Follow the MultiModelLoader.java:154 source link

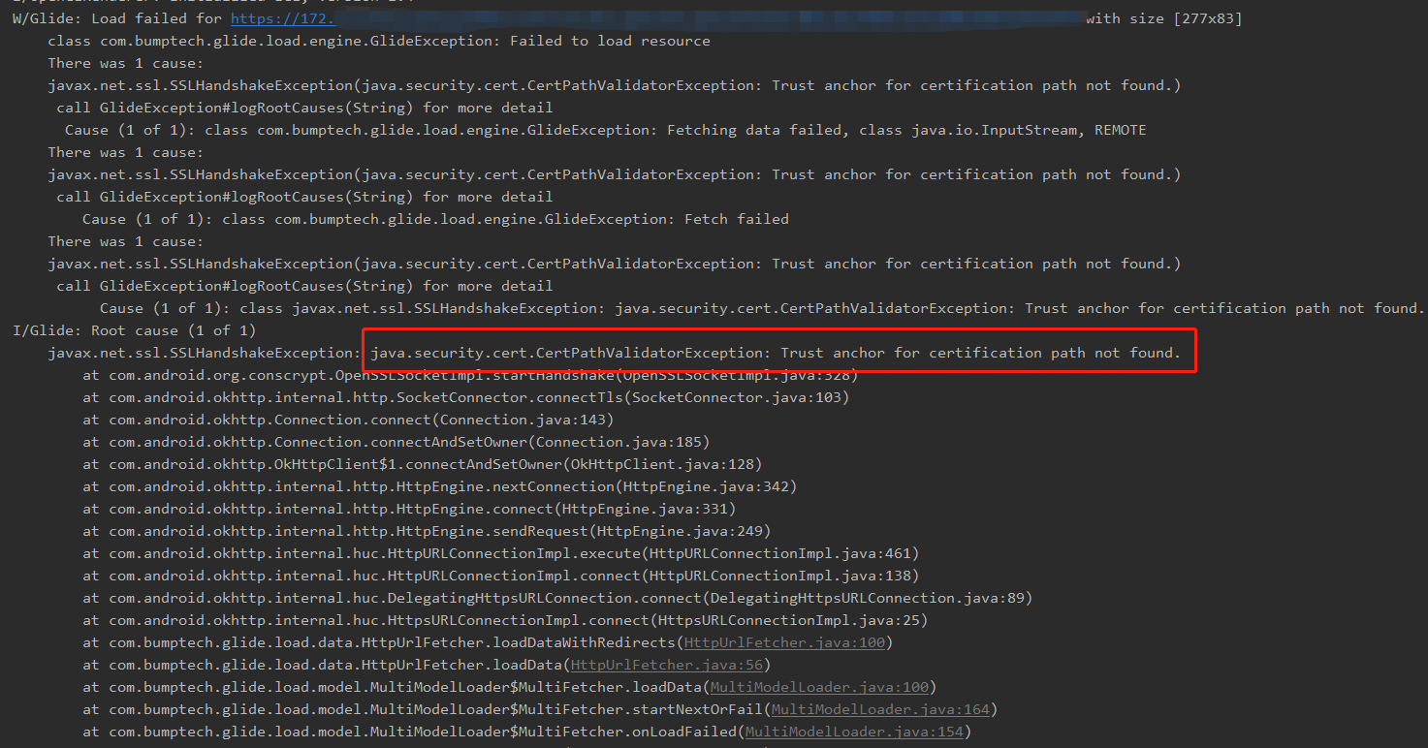(854, 732)
